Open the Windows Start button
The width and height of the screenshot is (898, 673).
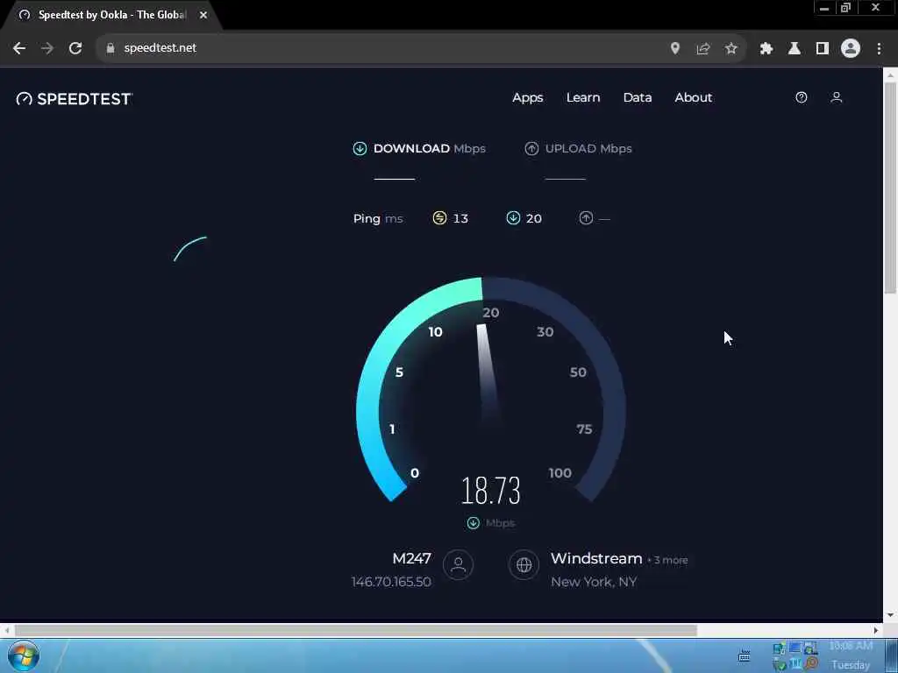[x=24, y=656]
